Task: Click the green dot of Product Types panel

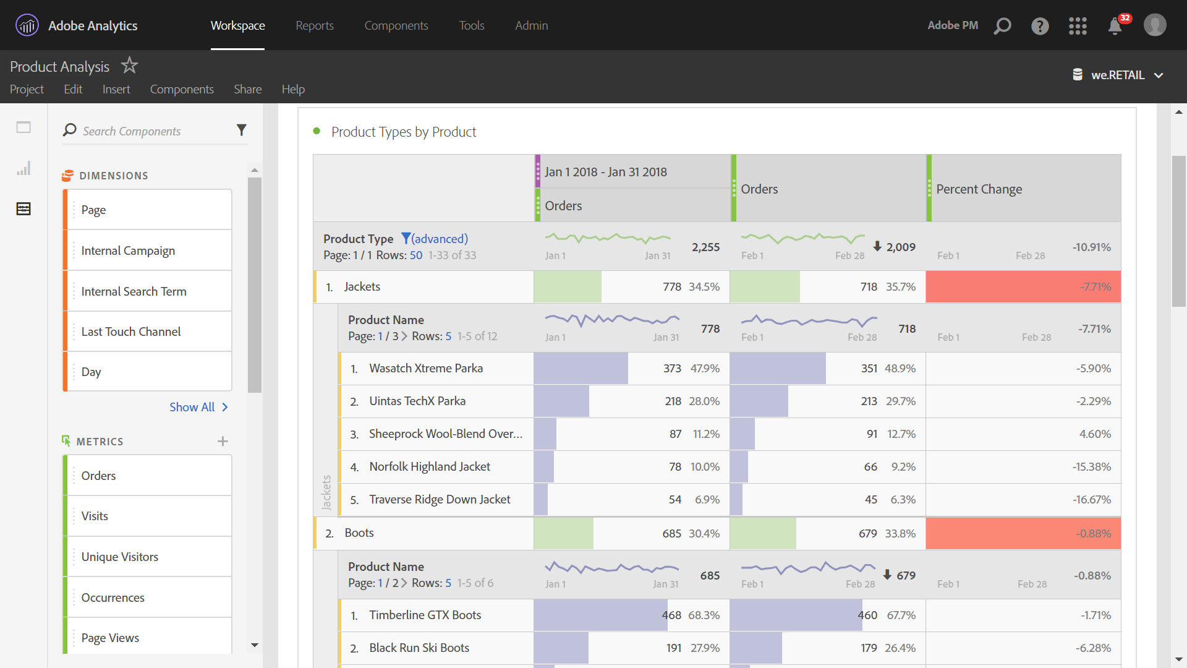Action: tap(317, 131)
